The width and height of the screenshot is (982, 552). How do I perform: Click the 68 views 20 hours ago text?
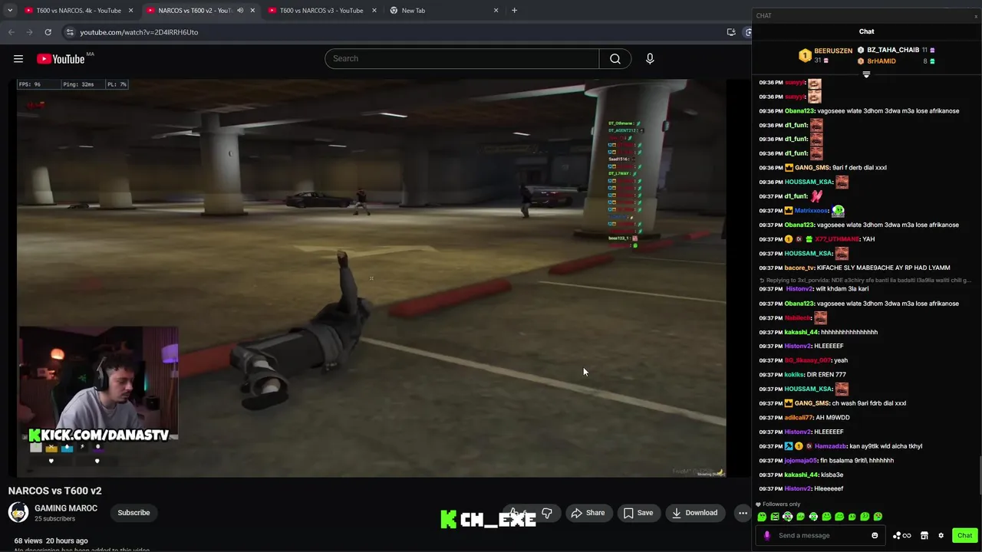pyautogui.click(x=51, y=540)
